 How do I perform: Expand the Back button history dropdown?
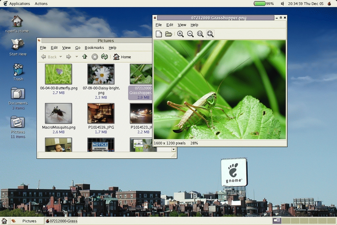60,57
